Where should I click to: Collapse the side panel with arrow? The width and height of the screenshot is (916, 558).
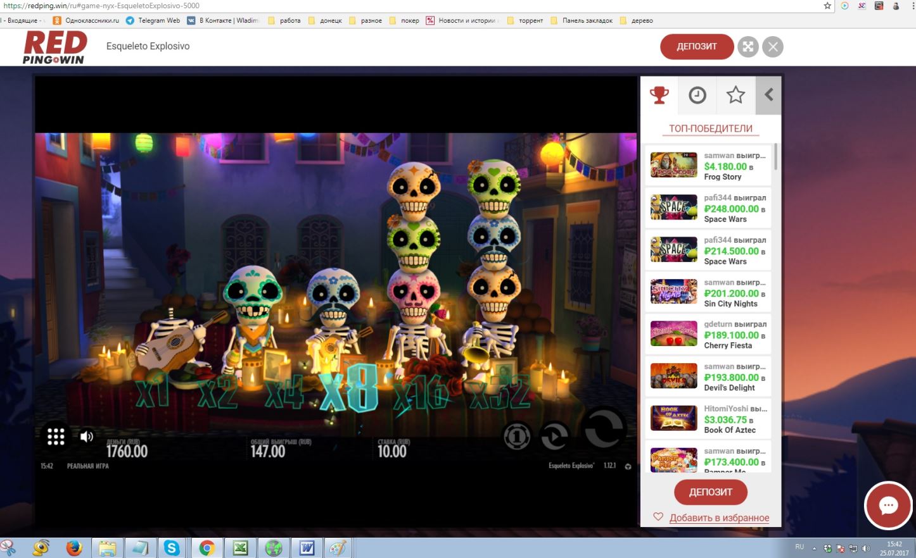(768, 96)
